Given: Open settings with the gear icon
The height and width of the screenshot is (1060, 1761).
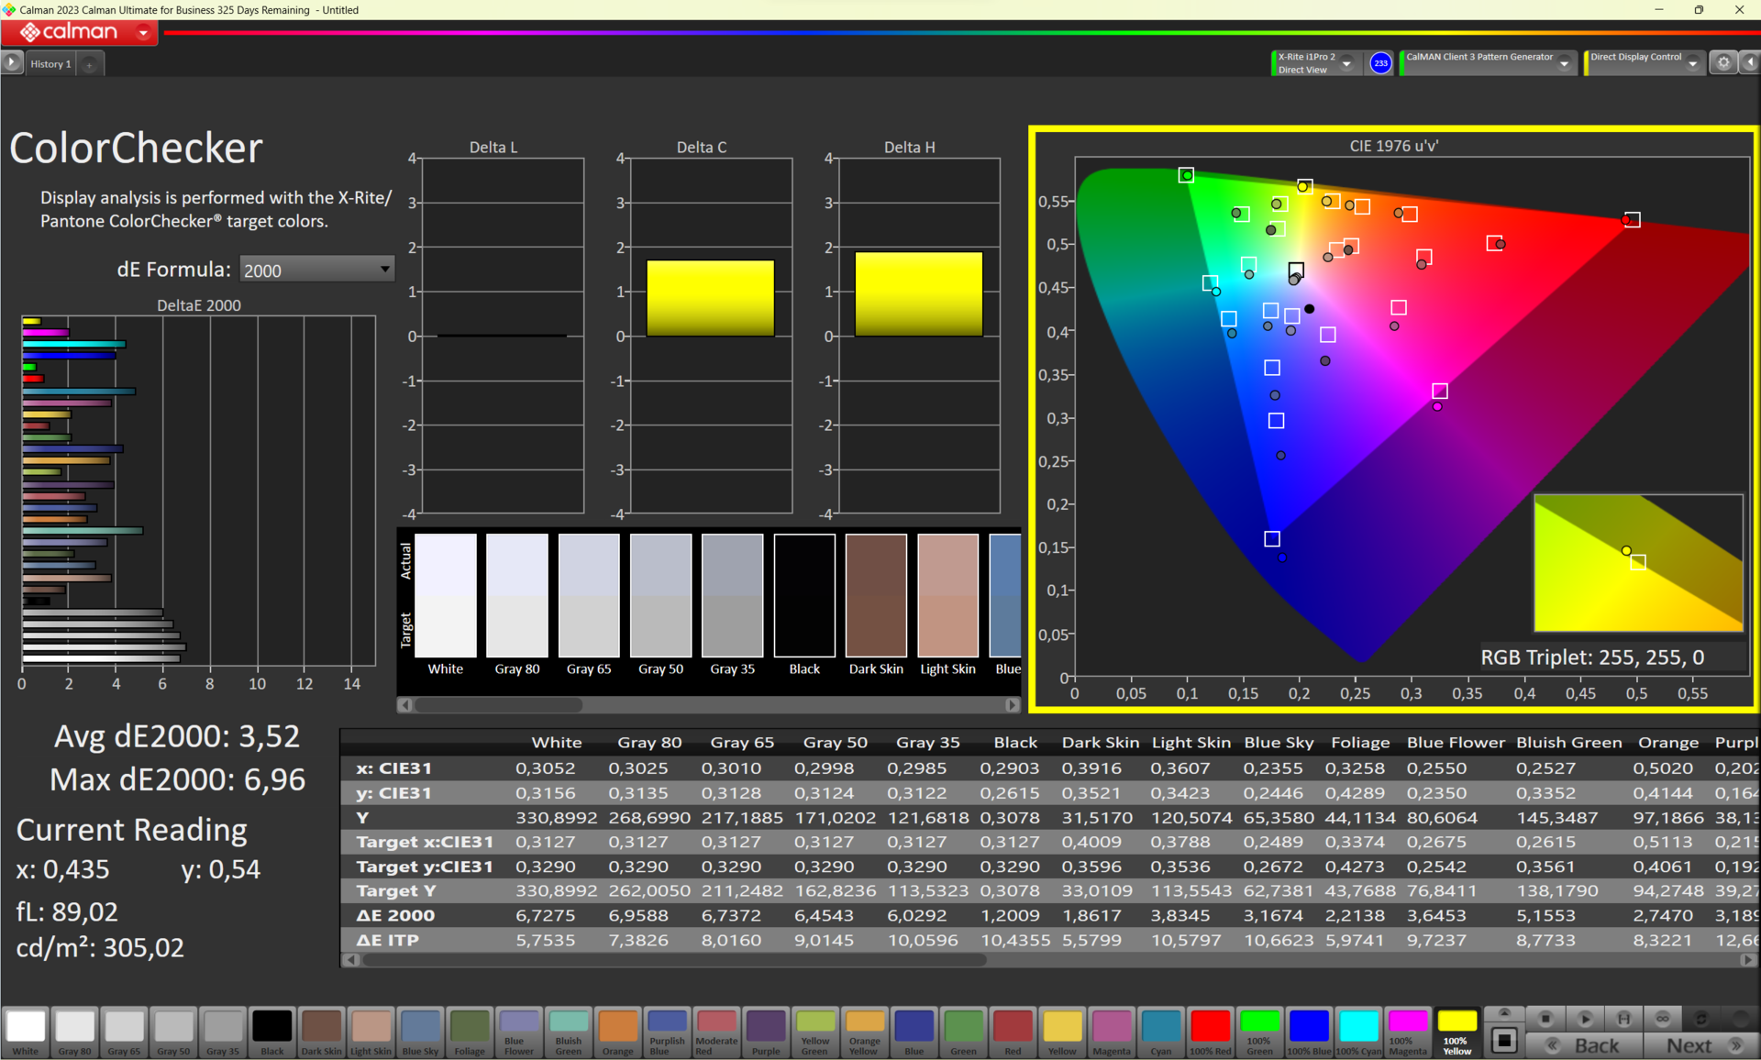Looking at the screenshot, I should pyautogui.click(x=1723, y=62).
